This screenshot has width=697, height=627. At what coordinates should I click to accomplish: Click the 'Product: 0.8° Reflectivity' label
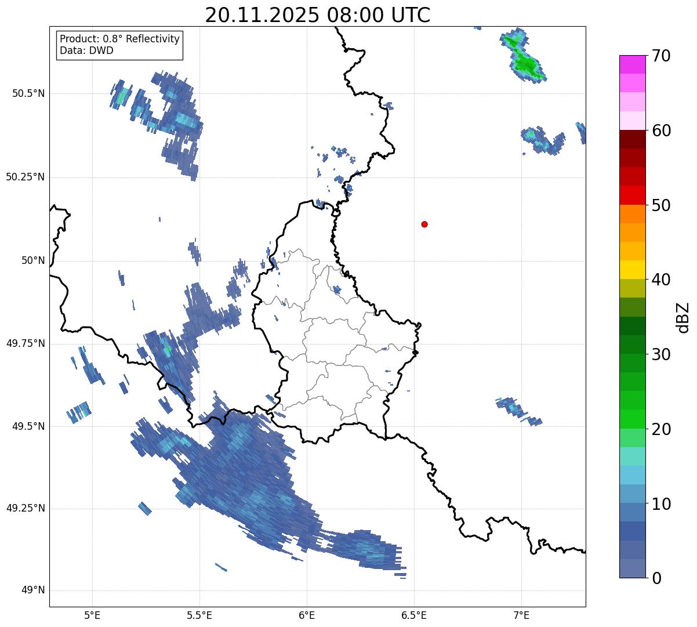click(x=120, y=39)
